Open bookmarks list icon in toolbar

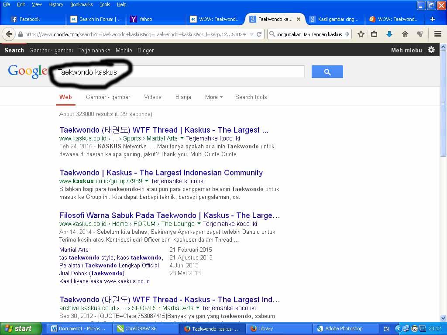[x=374, y=34]
